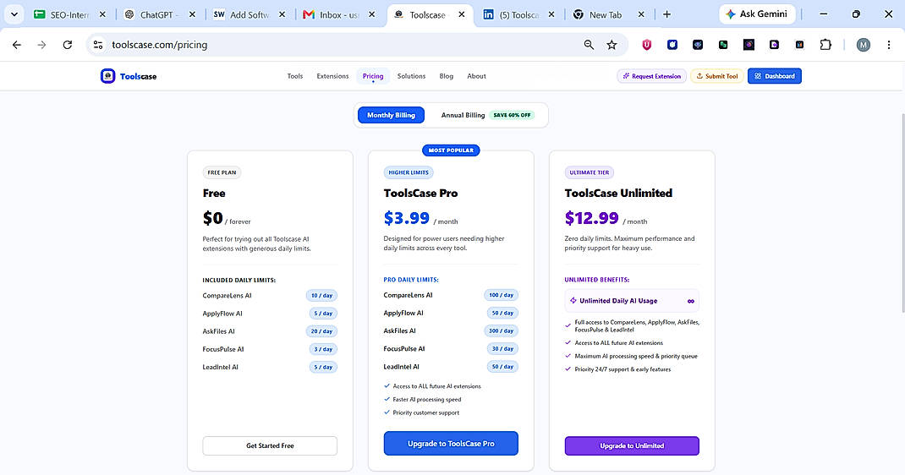Open the site information icon in address bar
The height and width of the screenshot is (475, 905).
click(98, 45)
